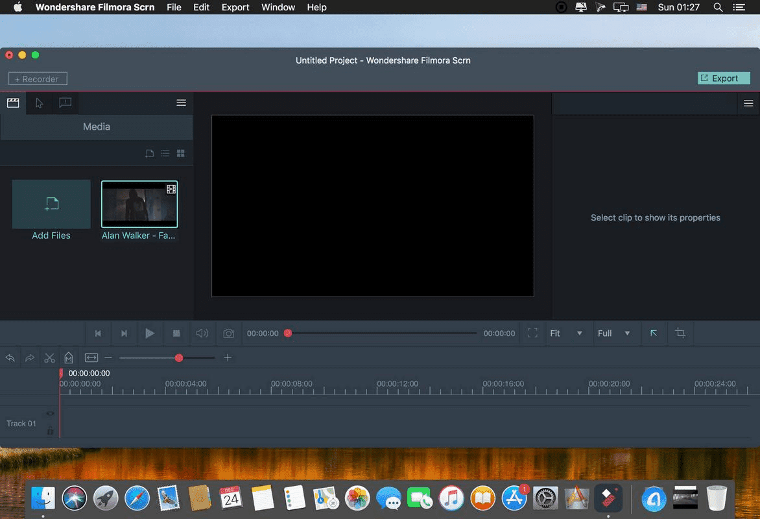
Task: Redo the last action
Action: (30, 358)
